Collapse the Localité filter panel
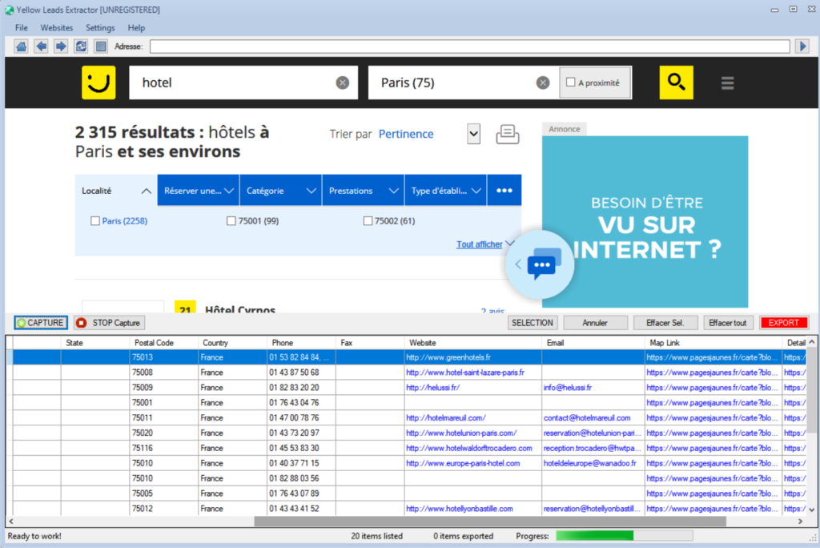The height and width of the screenshot is (548, 820). point(116,191)
